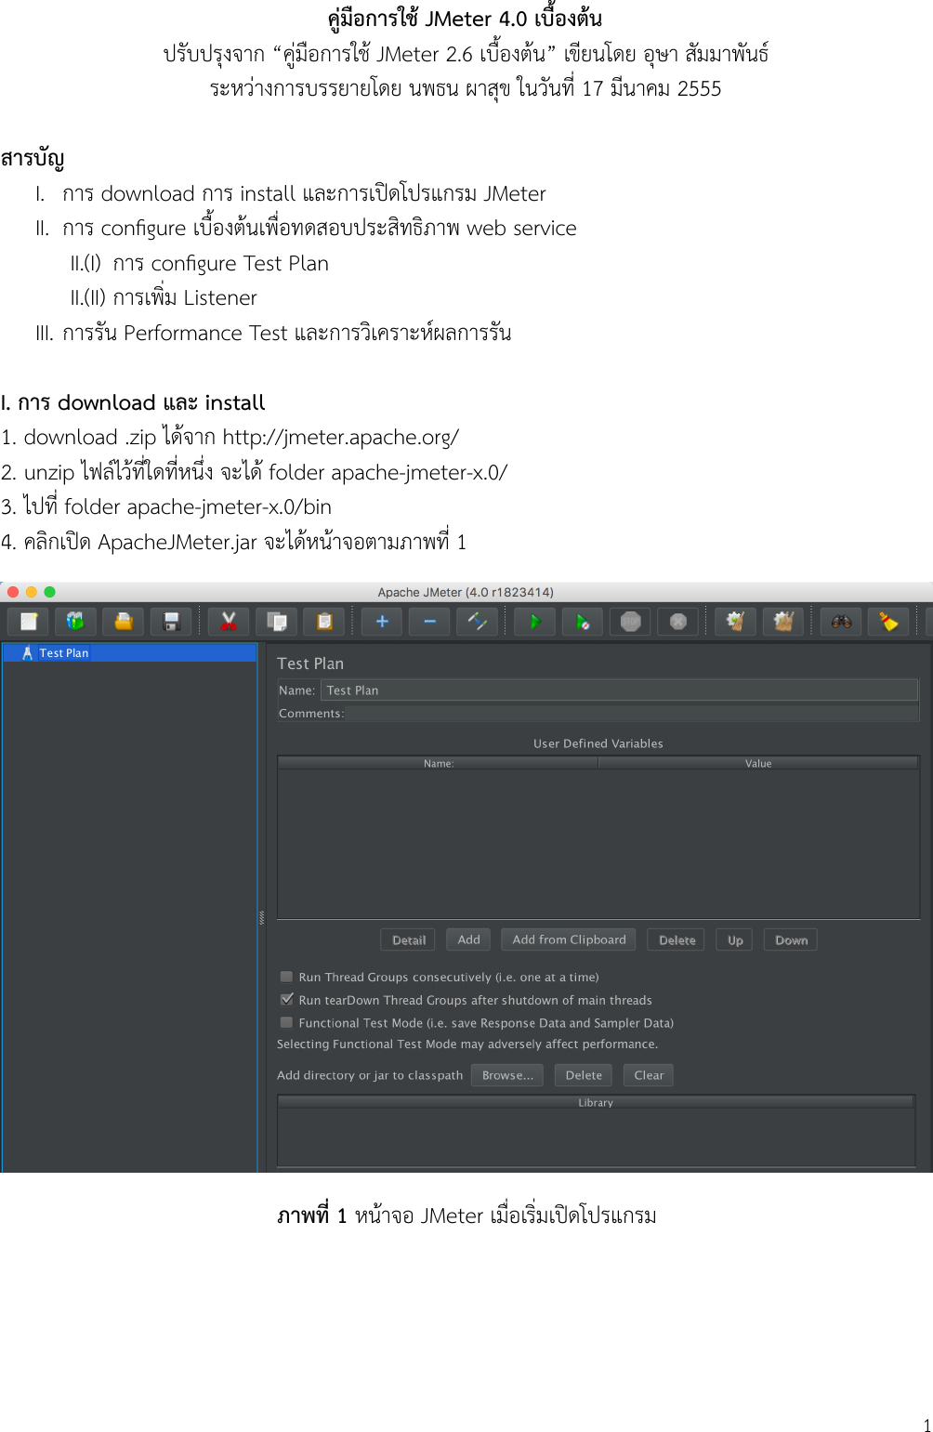Browse for a classpath jar
This screenshot has width=933, height=1432.
tap(506, 1075)
